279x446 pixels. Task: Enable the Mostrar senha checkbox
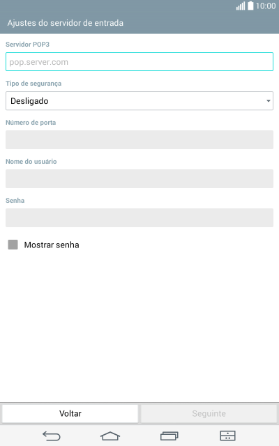(13, 245)
